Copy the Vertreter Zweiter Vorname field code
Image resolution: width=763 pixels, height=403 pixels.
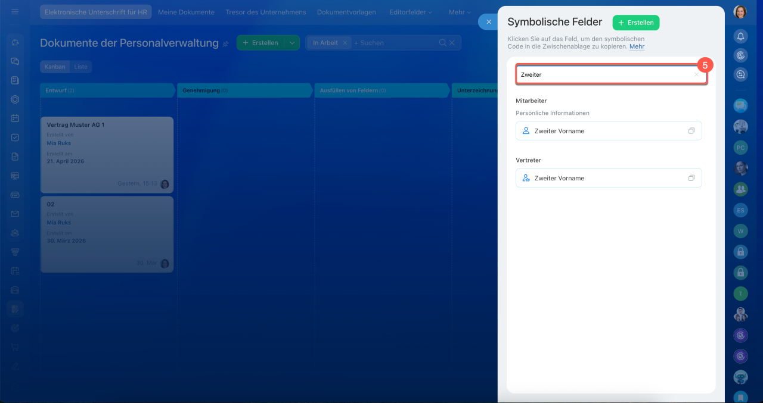click(x=691, y=178)
